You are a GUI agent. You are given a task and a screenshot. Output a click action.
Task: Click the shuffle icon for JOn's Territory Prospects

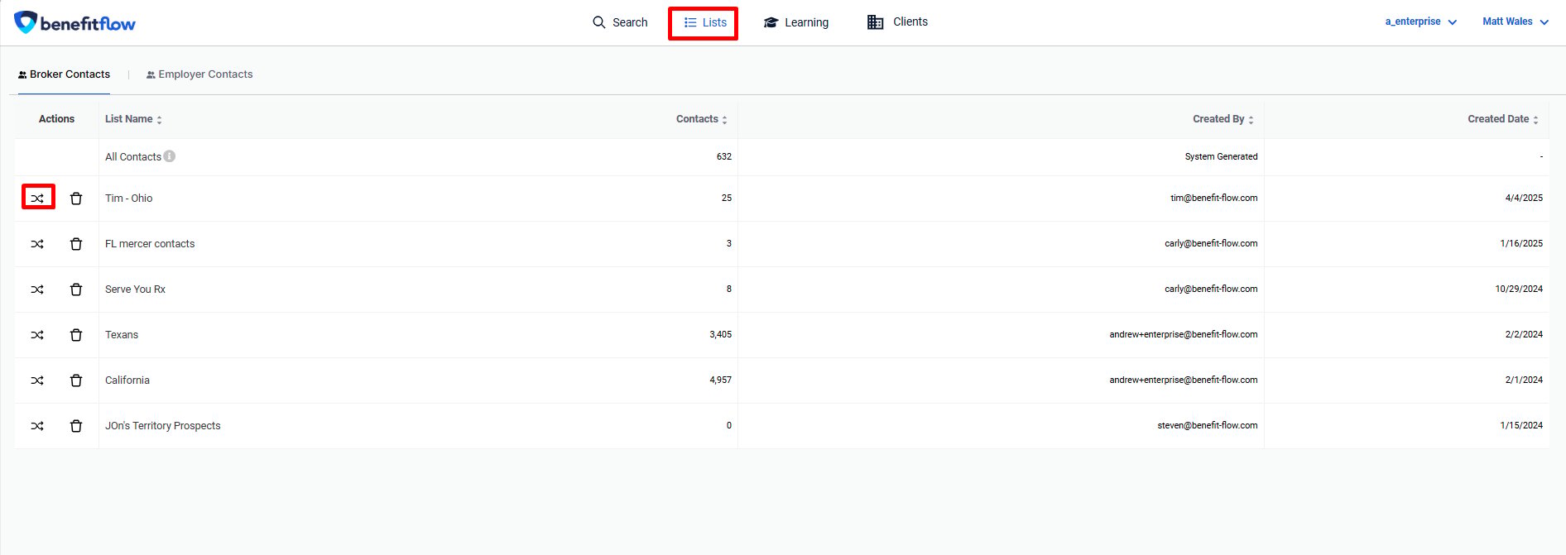pyautogui.click(x=37, y=426)
